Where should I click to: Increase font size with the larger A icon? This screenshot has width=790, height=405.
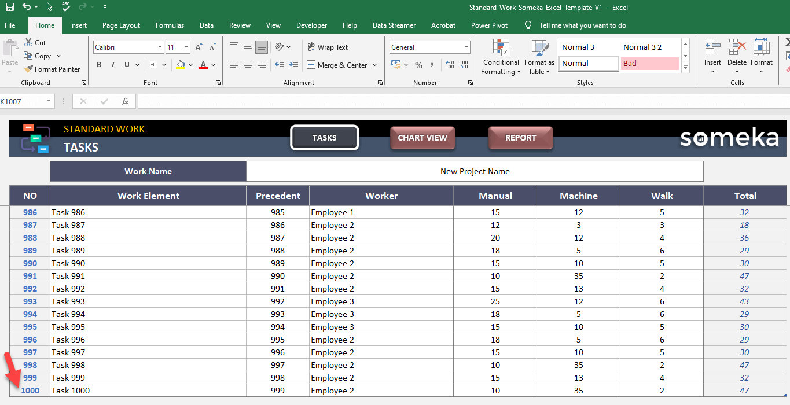pos(199,47)
